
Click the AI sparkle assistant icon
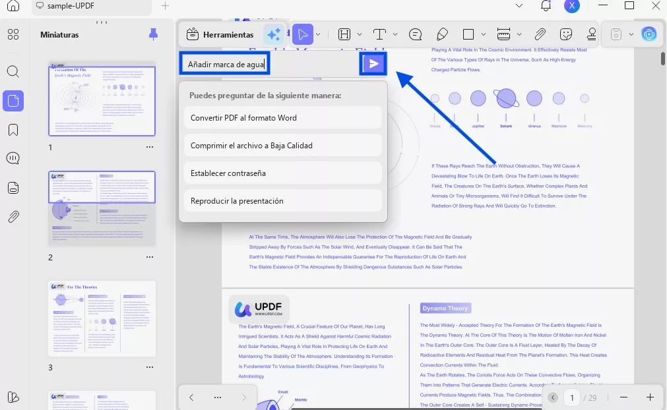tap(274, 34)
